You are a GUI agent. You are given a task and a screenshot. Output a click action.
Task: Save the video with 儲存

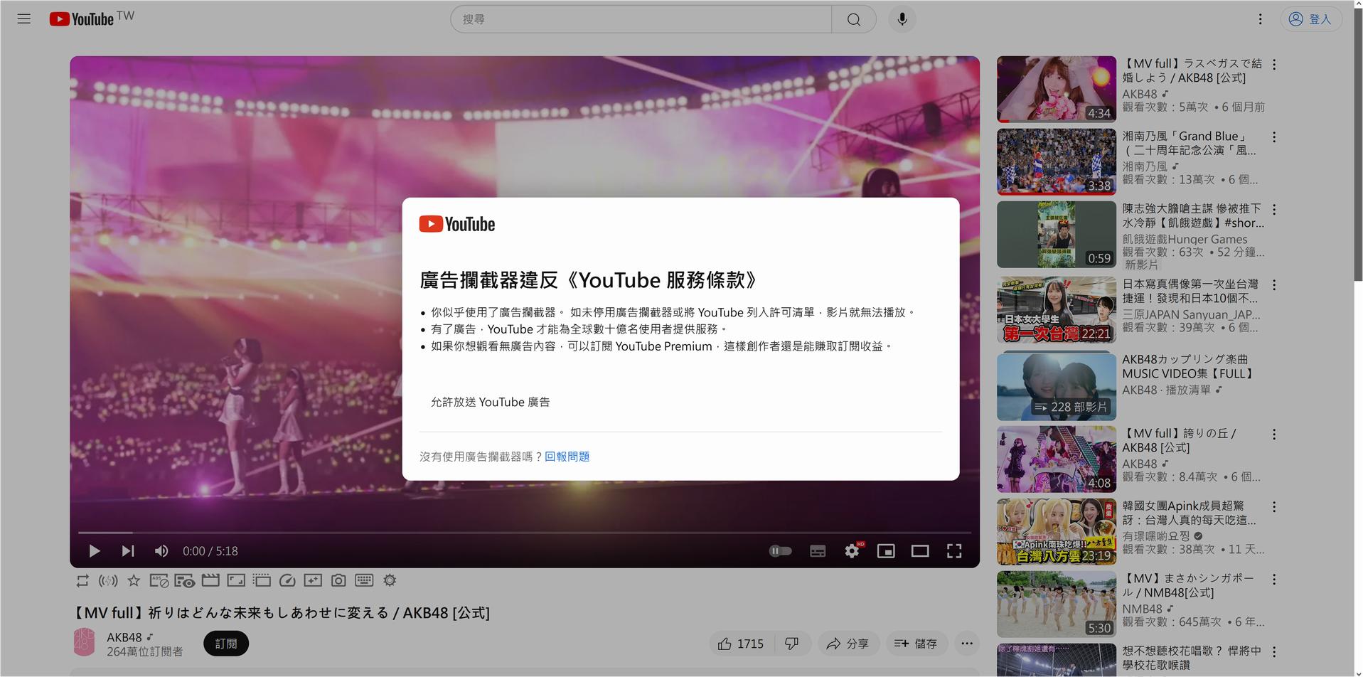(915, 644)
